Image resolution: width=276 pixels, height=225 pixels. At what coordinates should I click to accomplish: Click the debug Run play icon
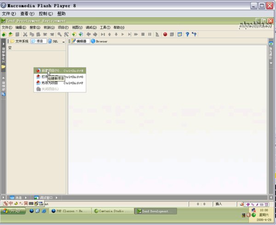[x=123, y=35]
